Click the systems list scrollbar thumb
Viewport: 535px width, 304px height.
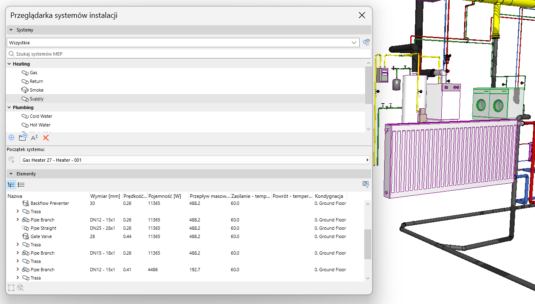(368, 85)
